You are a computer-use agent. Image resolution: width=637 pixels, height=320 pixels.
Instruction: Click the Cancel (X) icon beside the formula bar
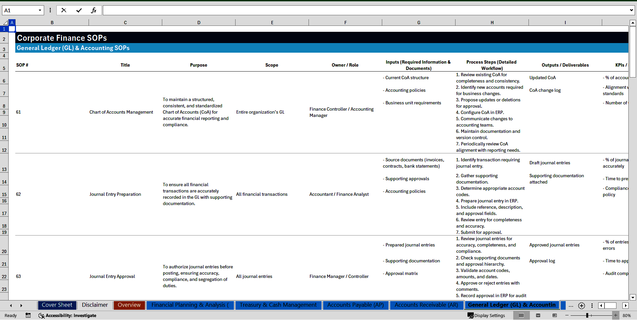click(64, 10)
